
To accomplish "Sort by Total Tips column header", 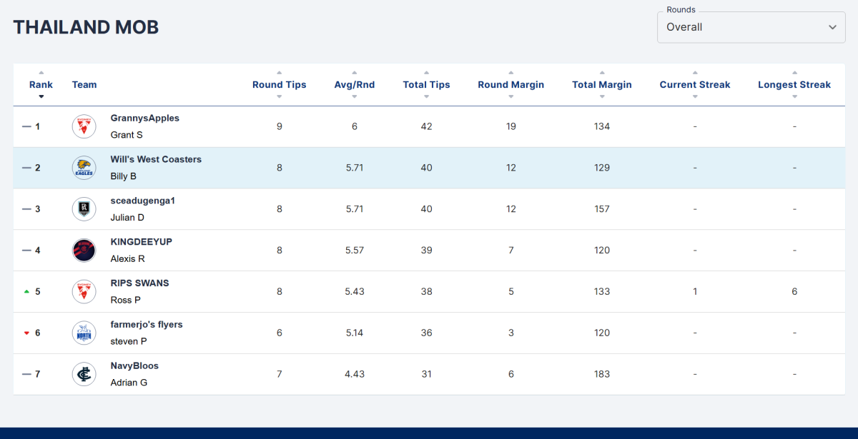I will [426, 84].
